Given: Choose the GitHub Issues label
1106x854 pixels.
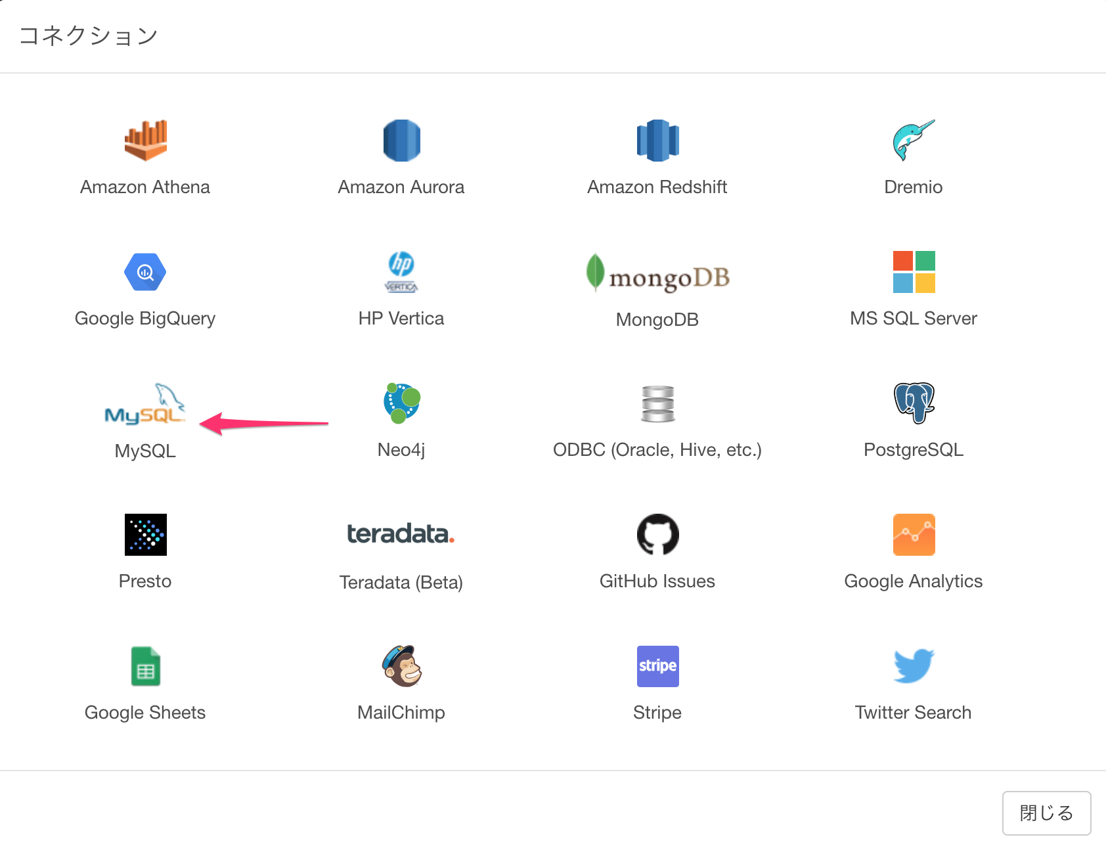Looking at the screenshot, I should click(657, 581).
